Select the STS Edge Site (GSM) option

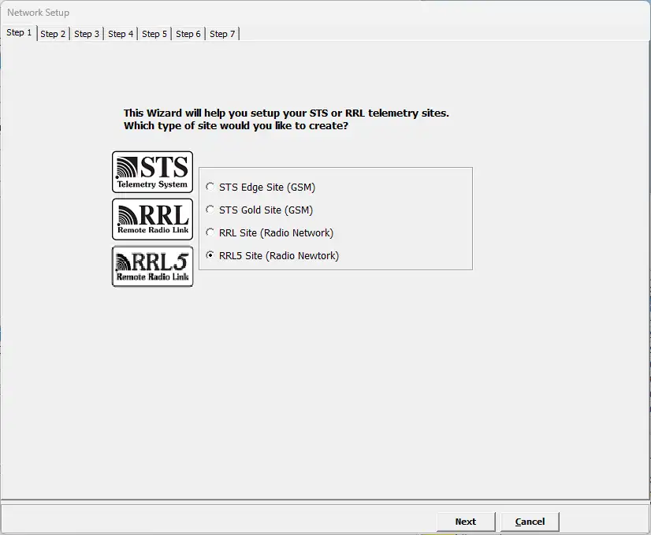coord(210,188)
